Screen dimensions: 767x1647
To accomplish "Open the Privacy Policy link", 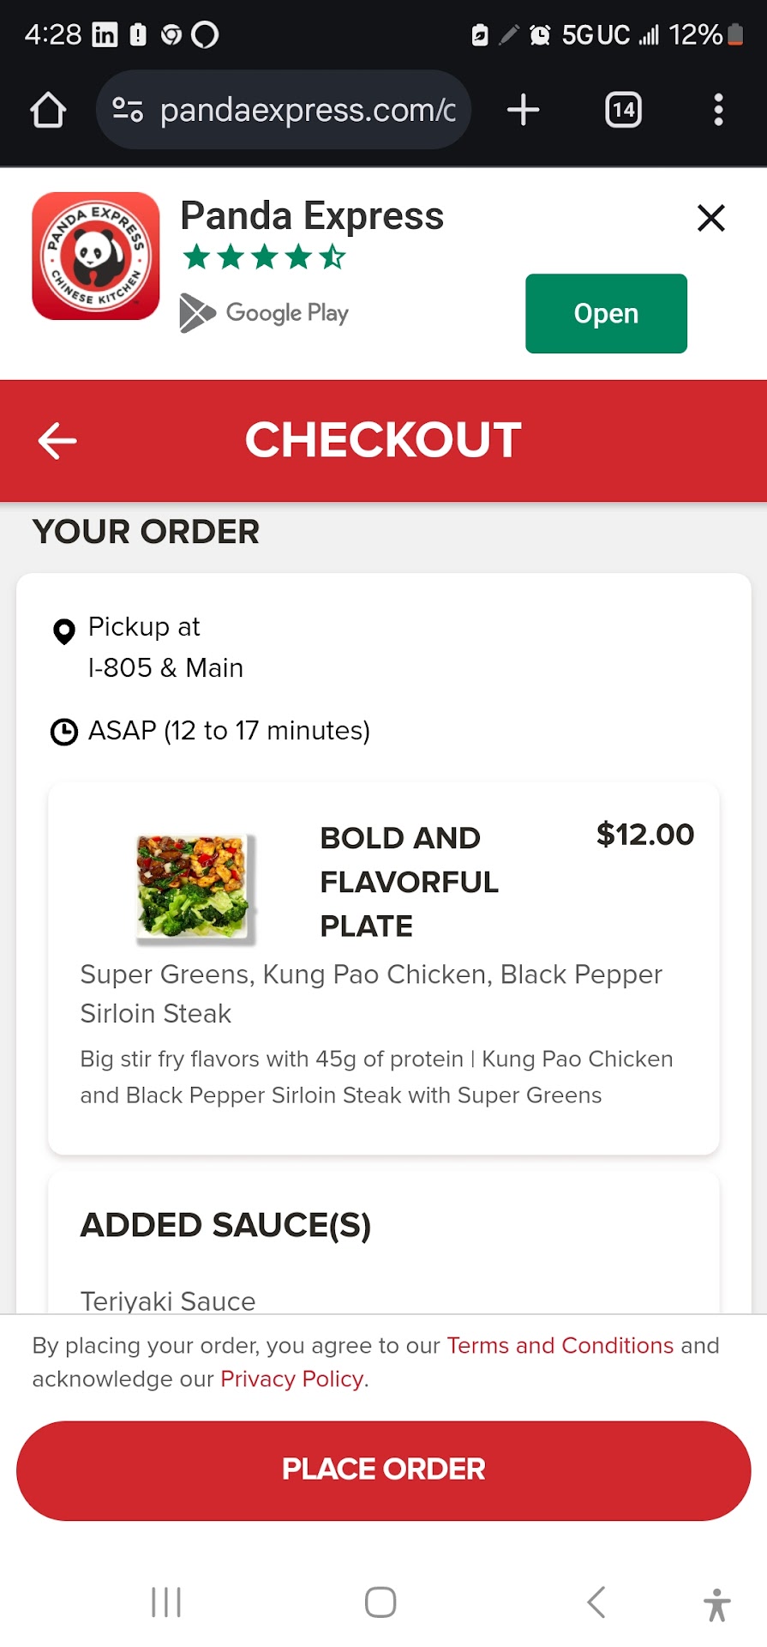I will (292, 1379).
